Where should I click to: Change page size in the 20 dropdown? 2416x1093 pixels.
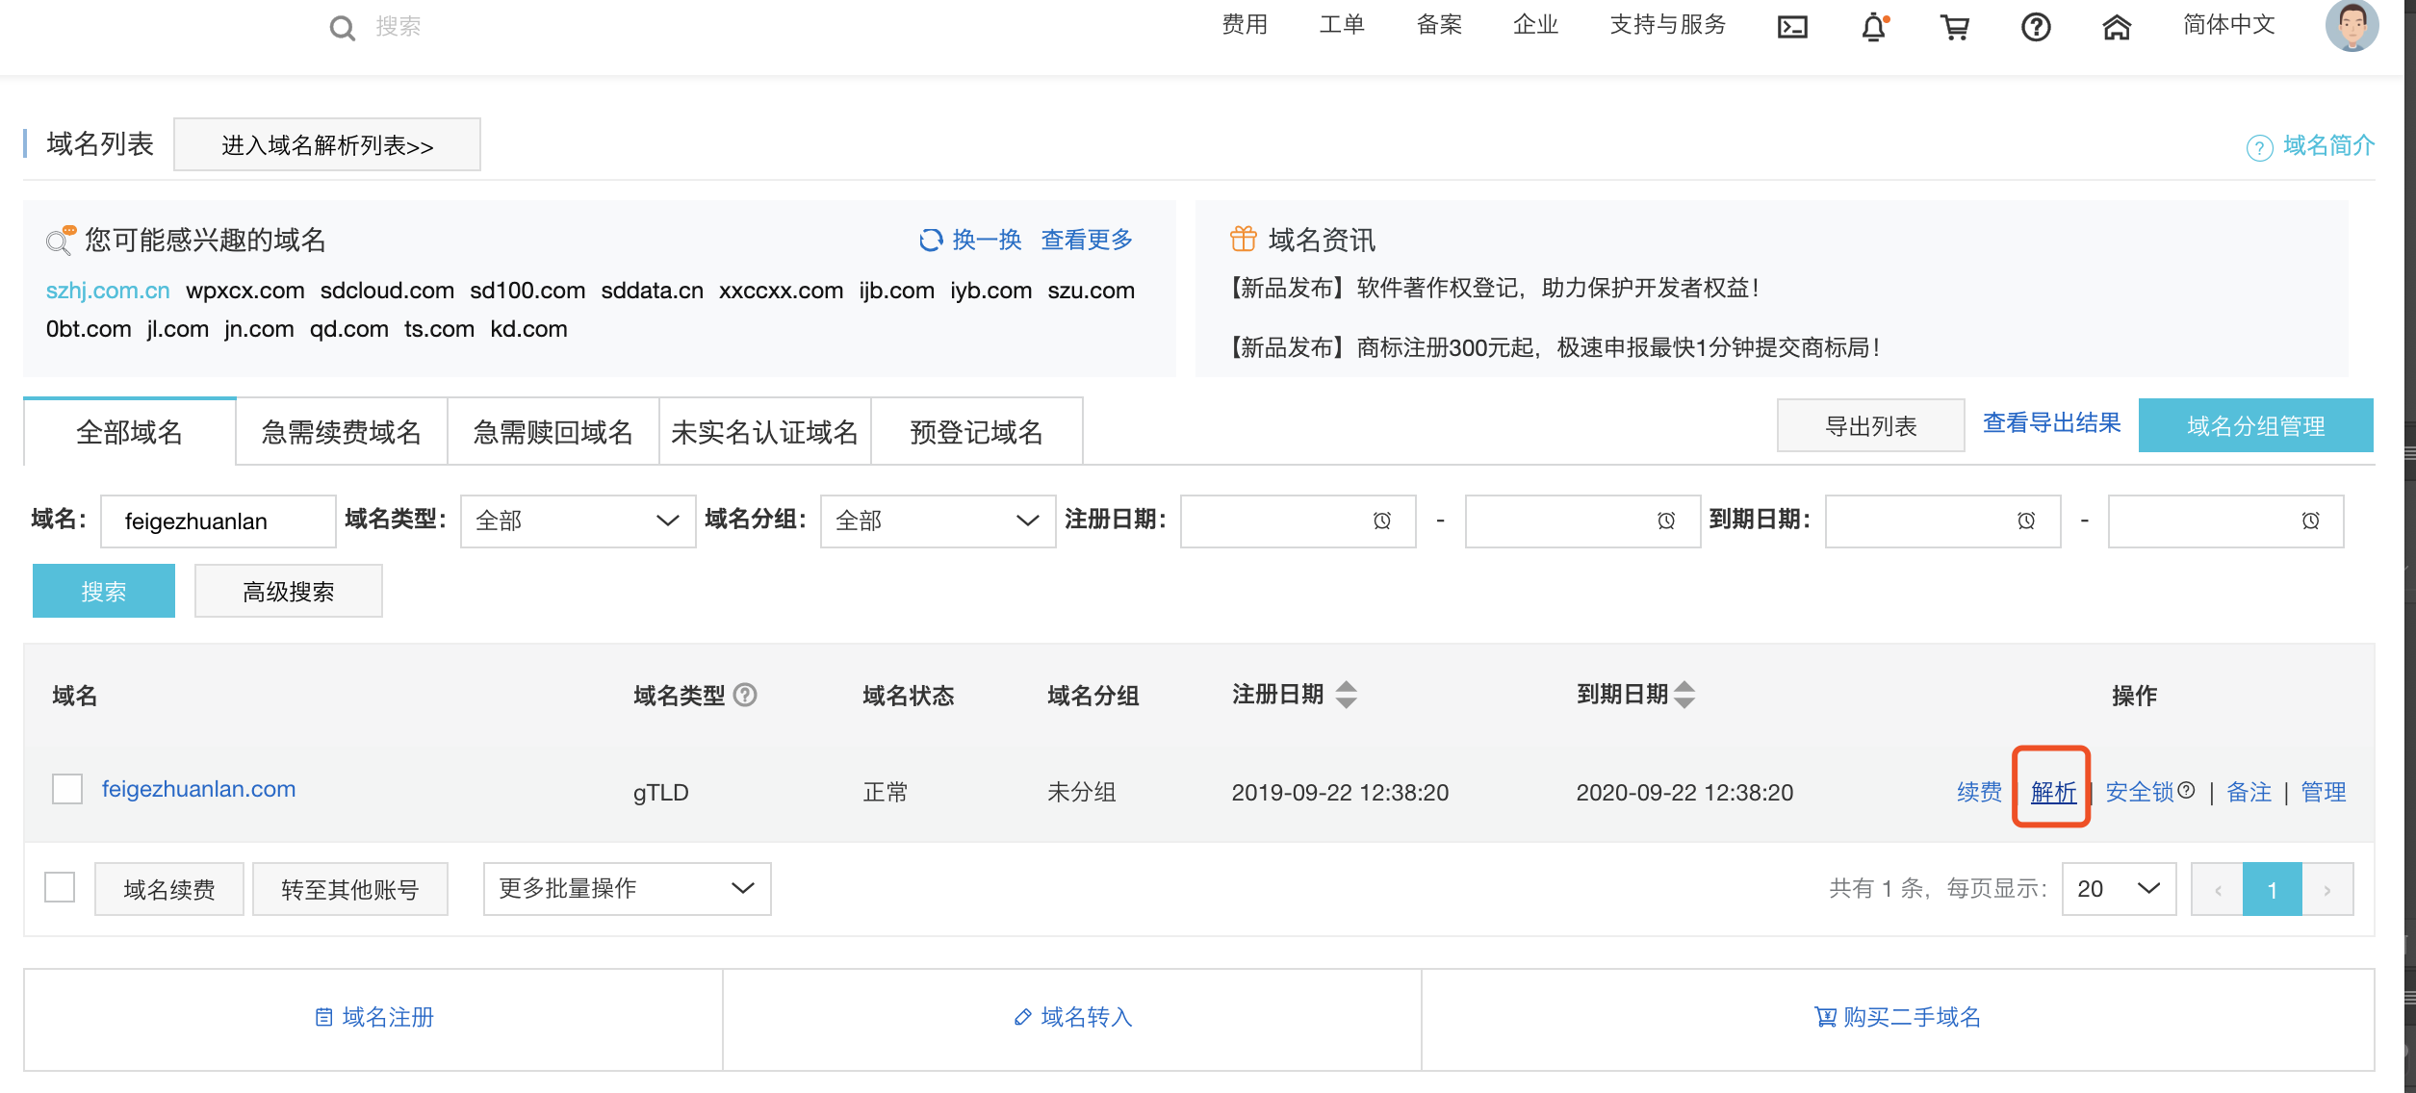(2117, 889)
